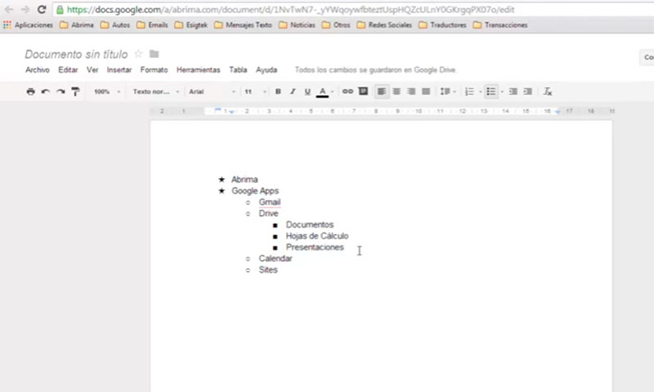Increase the indent level
The width and height of the screenshot is (654, 392).
[527, 91]
